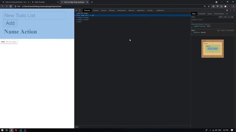Image resolution: width=236 pixels, height=132 pixels.
Task: Select the closing html tag line
Action: click(79, 22)
